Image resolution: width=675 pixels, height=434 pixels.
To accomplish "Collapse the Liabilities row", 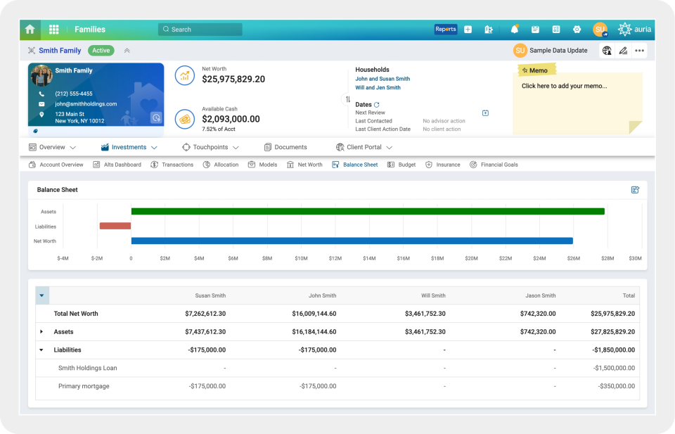I will click(41, 350).
